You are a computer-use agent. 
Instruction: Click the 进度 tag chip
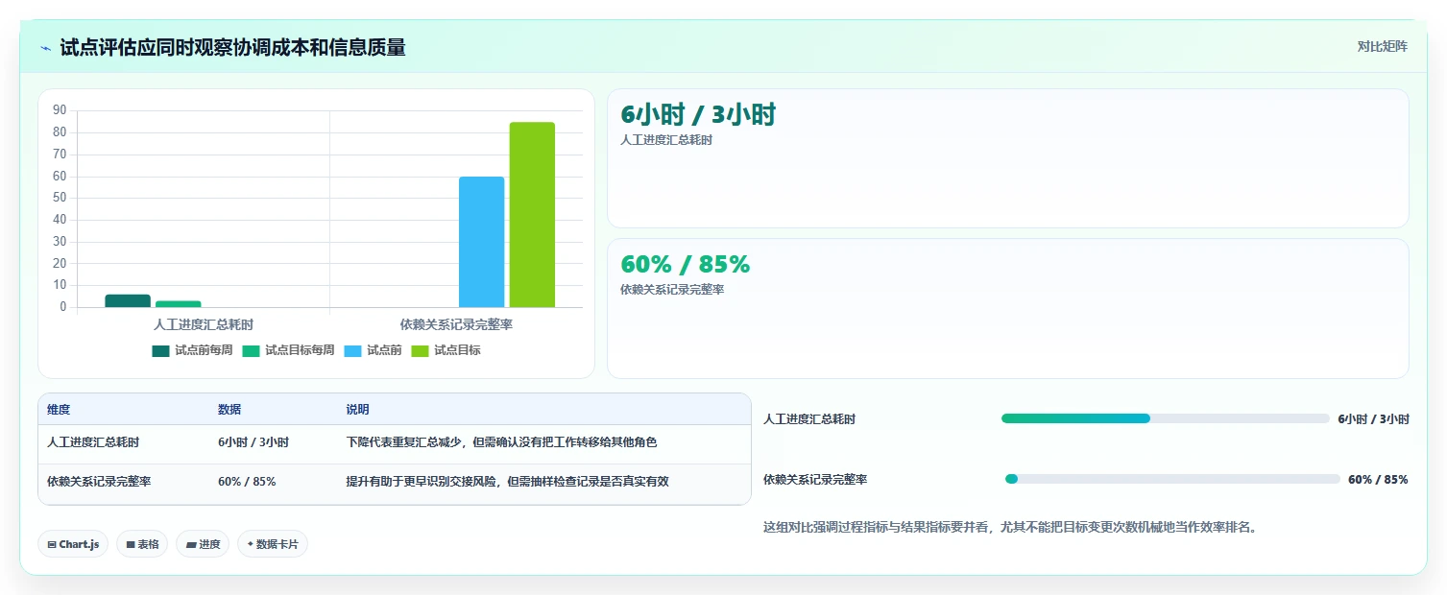tap(203, 544)
